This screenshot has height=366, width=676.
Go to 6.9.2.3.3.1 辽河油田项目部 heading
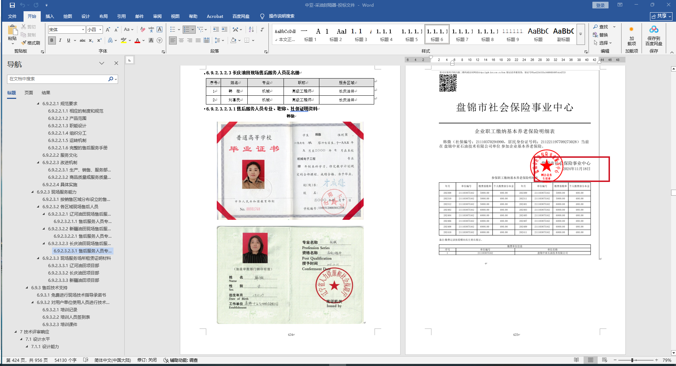point(73,266)
